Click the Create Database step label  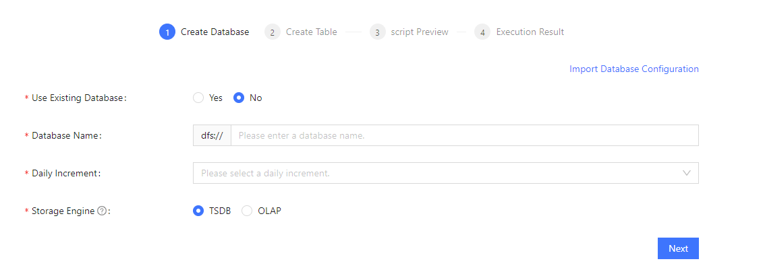tap(215, 32)
